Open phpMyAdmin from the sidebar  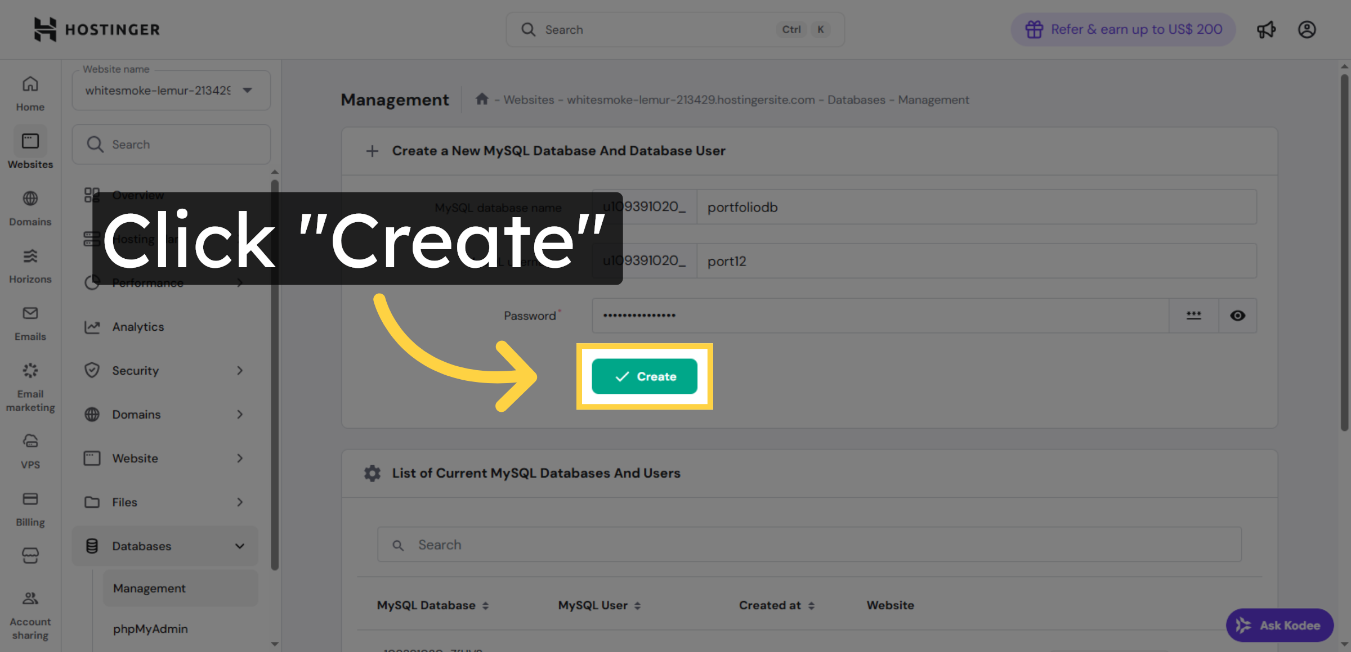[x=150, y=628]
